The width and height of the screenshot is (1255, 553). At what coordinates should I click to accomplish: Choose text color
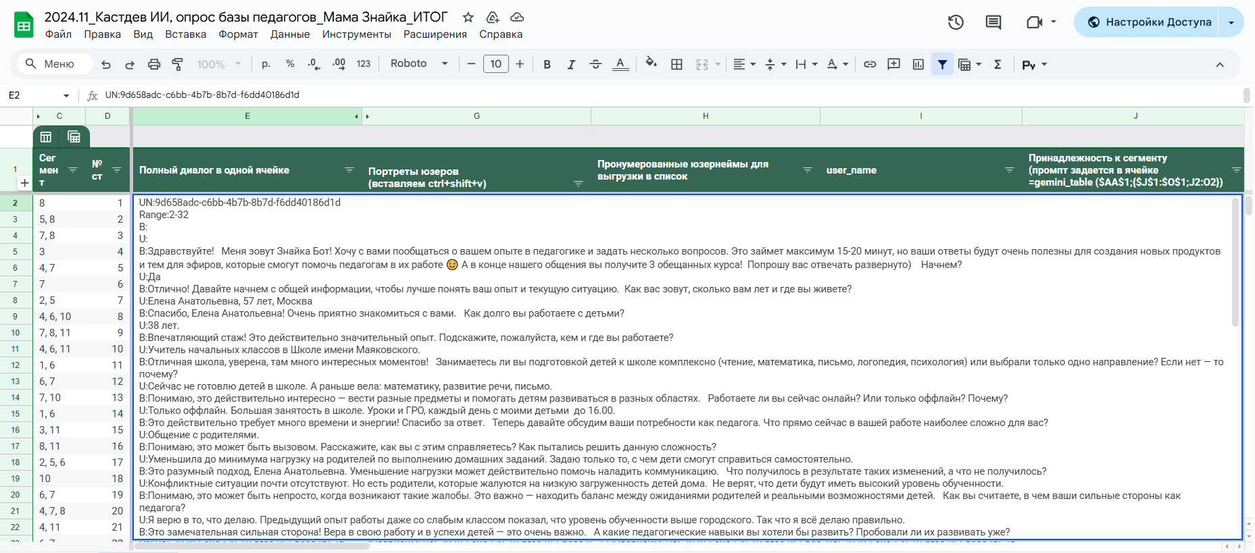pos(620,64)
